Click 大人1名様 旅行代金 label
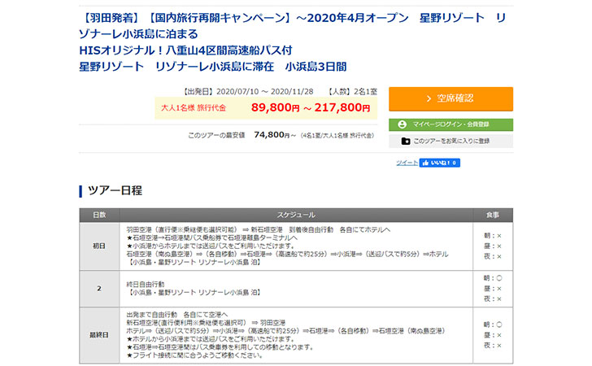The height and width of the screenshot is (366, 592). click(x=194, y=108)
